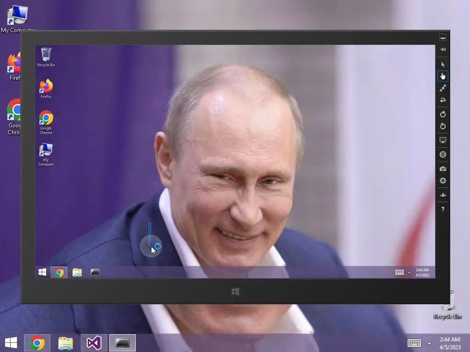Select My Computer icon inside simulator desktop

46,154
